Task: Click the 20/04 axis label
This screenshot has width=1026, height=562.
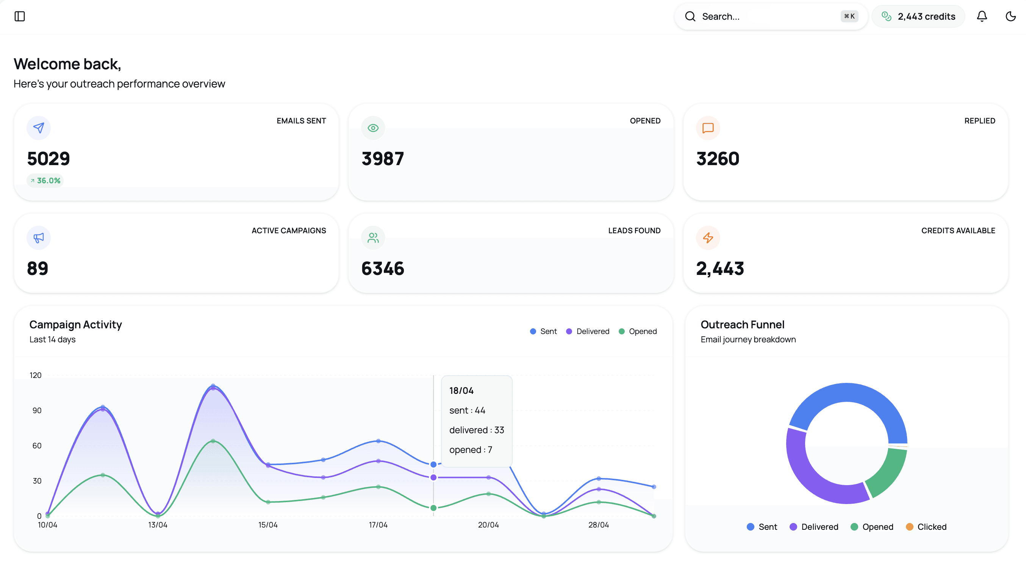Action: pyautogui.click(x=488, y=525)
